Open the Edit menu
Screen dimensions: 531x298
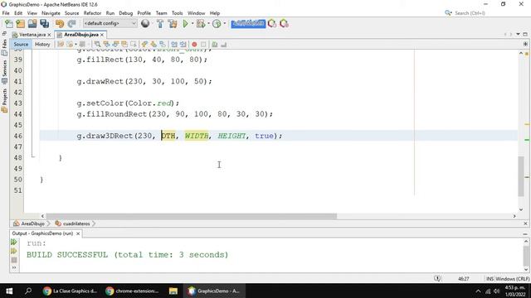point(18,13)
